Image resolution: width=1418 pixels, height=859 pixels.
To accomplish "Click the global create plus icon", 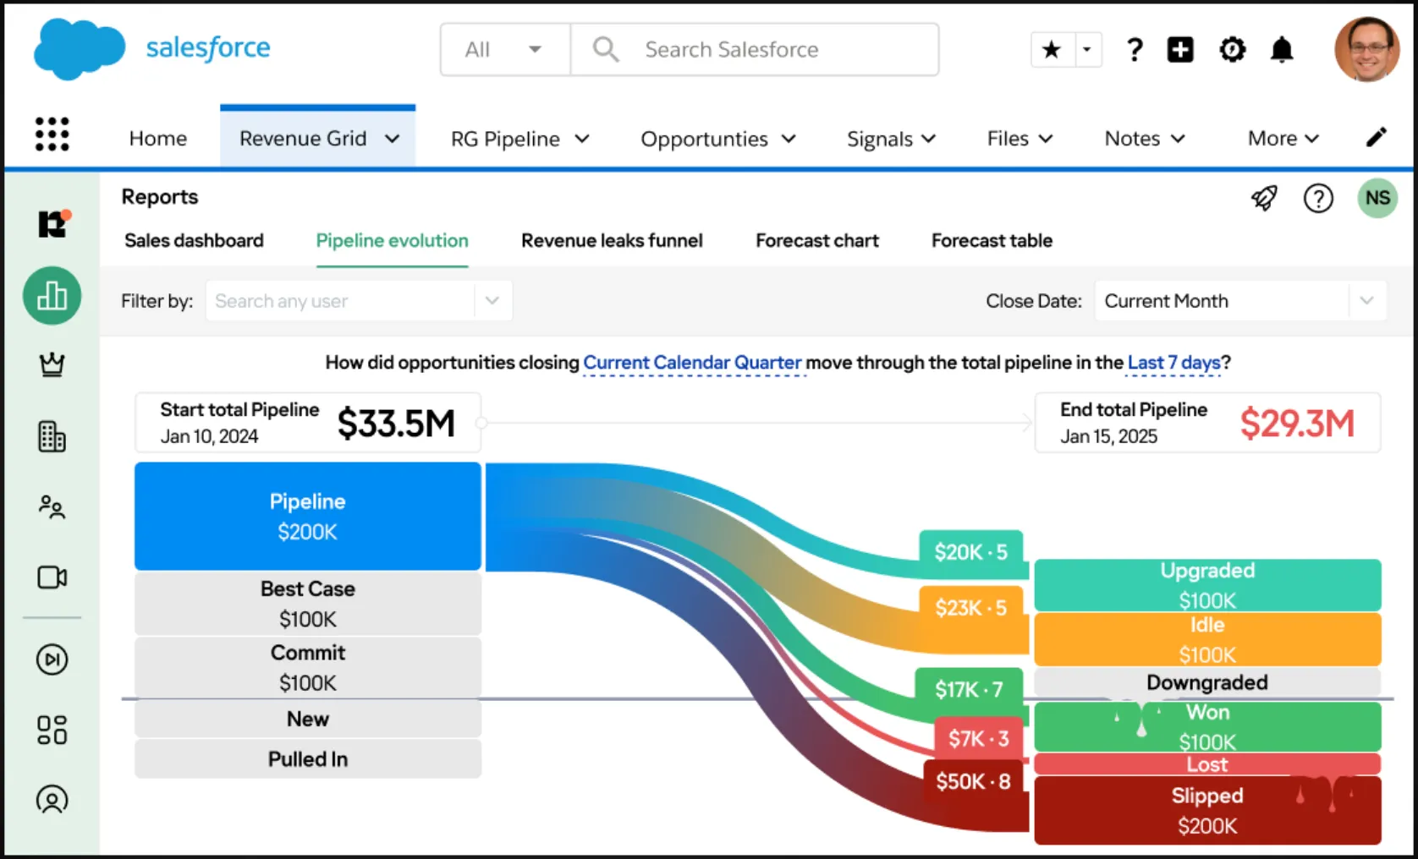I will tap(1180, 50).
